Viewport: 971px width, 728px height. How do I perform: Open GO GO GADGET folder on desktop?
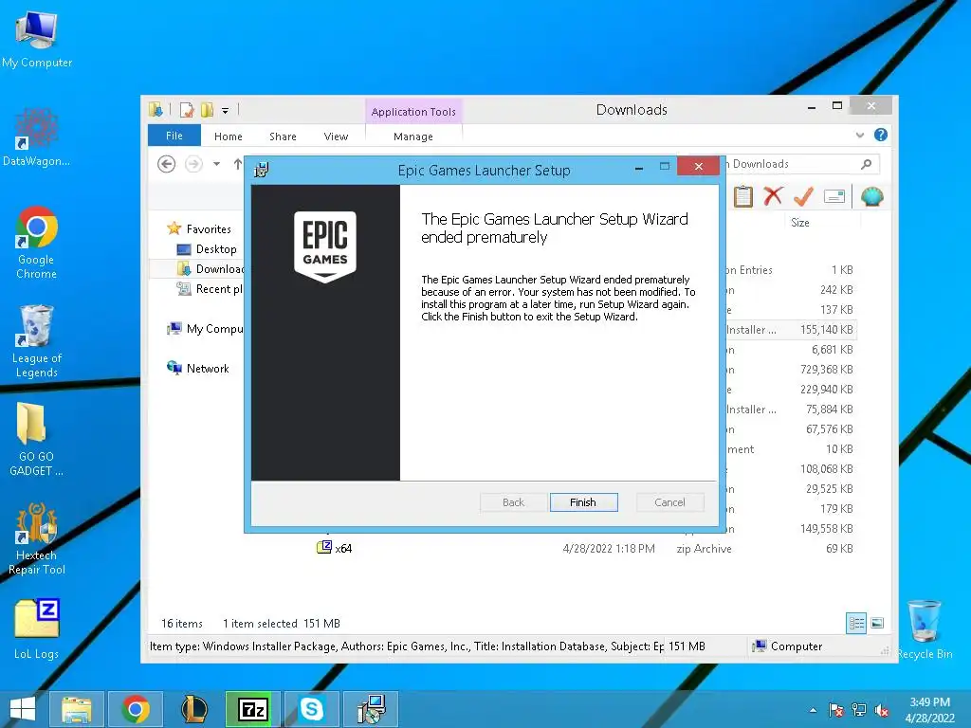click(36, 439)
